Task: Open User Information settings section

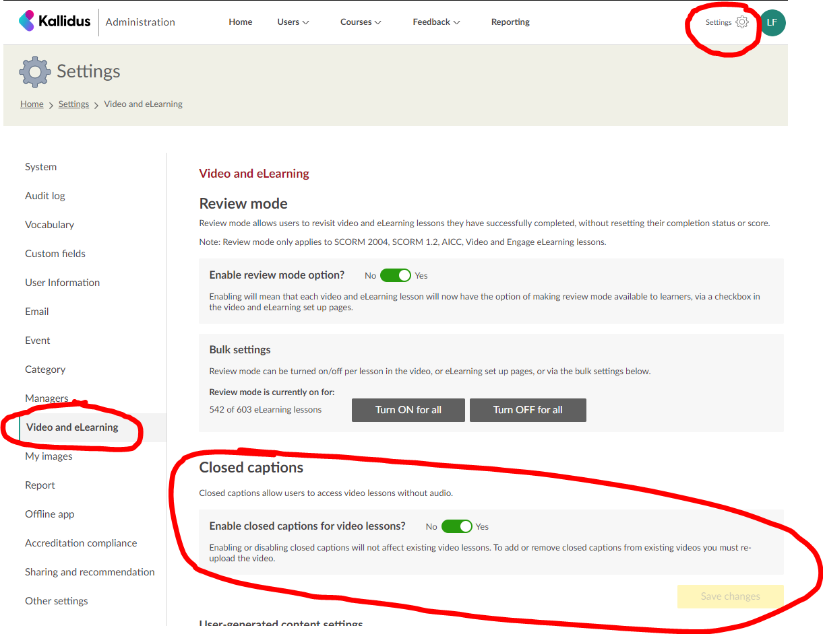Action: (x=63, y=283)
